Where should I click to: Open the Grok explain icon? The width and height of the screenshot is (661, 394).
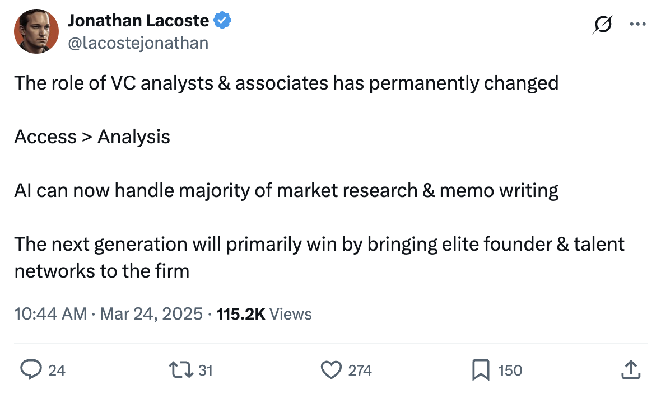coord(602,25)
